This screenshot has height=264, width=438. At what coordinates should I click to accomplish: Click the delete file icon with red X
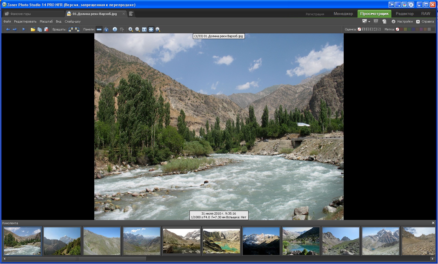tap(46, 29)
